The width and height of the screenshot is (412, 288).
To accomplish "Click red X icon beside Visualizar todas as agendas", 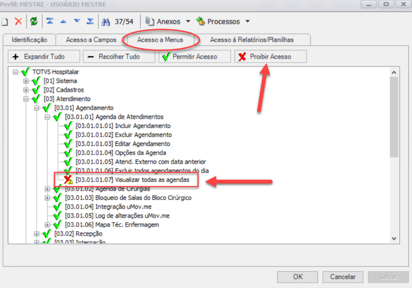I will click(x=68, y=179).
